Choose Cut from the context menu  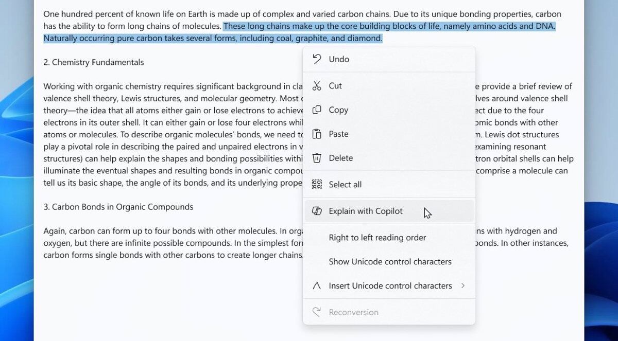click(336, 85)
